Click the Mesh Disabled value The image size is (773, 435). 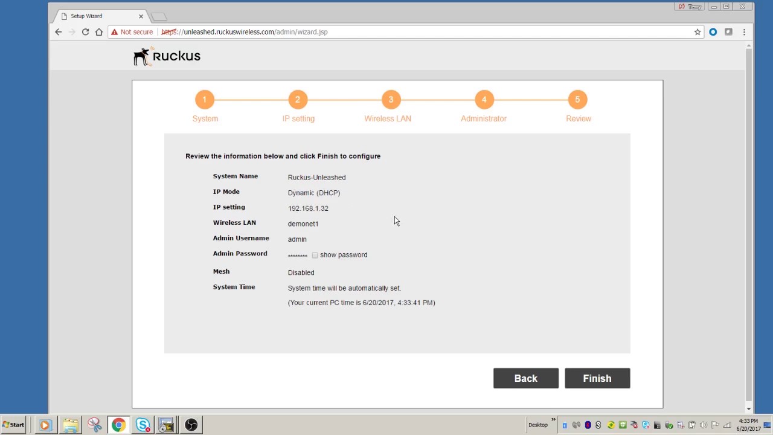(301, 273)
